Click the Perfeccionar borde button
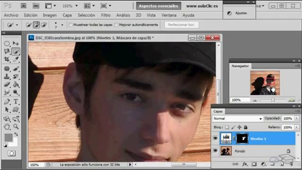 181,25
